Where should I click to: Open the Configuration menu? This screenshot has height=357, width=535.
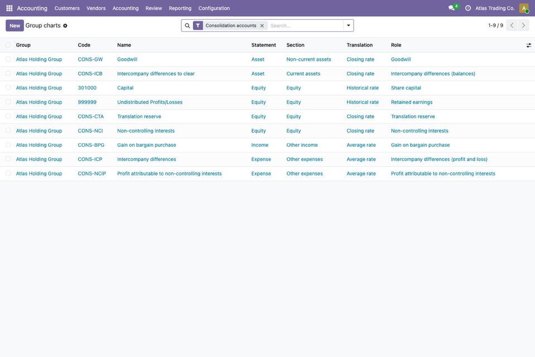(x=214, y=8)
